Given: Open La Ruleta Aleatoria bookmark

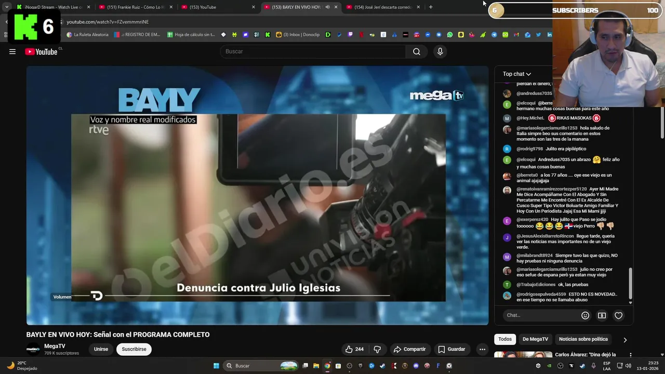Looking at the screenshot, I should 87,35.
